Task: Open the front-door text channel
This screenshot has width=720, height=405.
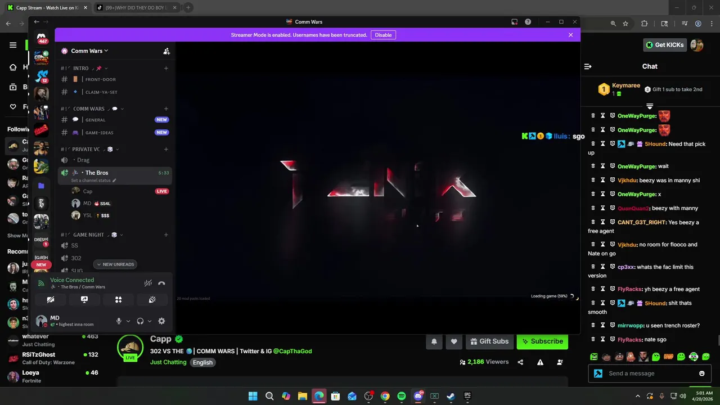Action: (x=115, y=79)
